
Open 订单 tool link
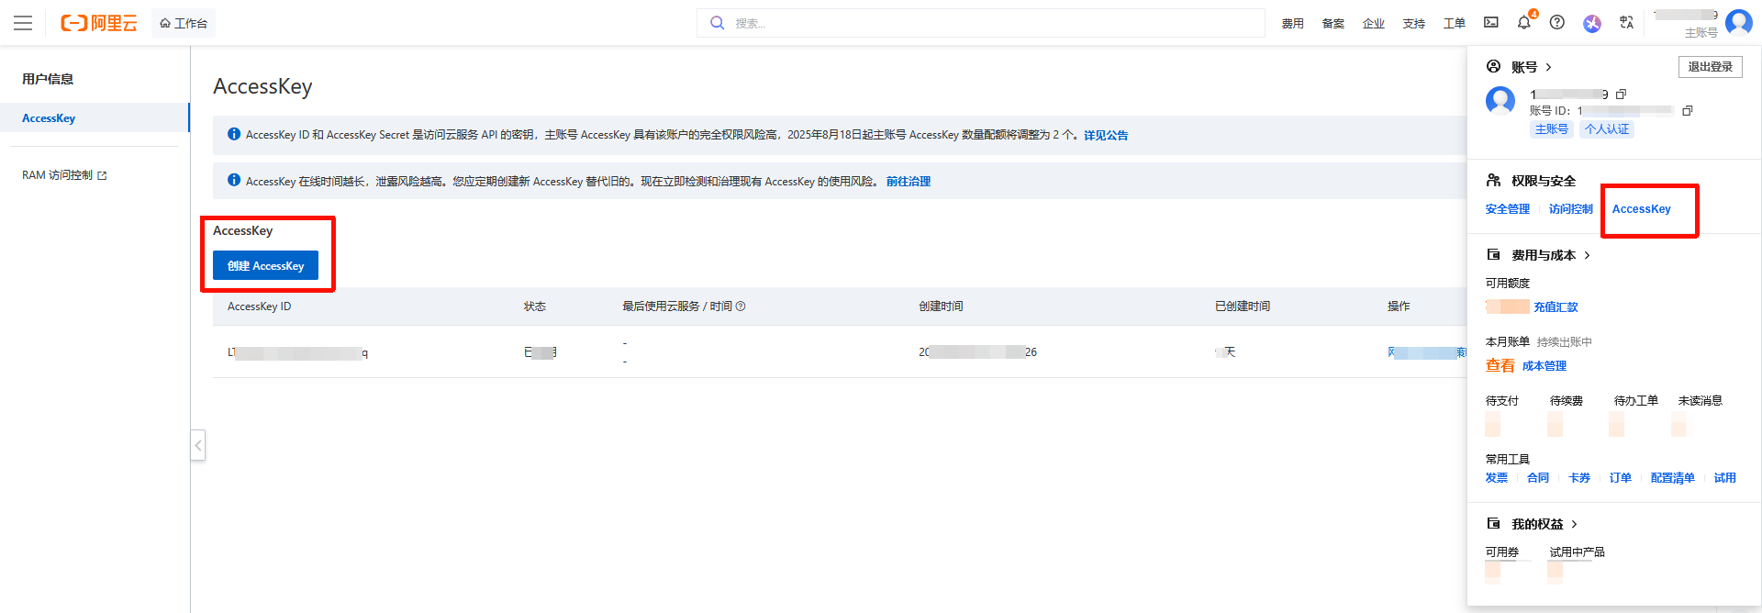coord(1621,478)
